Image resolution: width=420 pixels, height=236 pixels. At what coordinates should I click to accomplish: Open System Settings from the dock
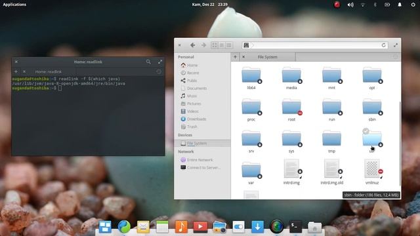[x=238, y=227]
